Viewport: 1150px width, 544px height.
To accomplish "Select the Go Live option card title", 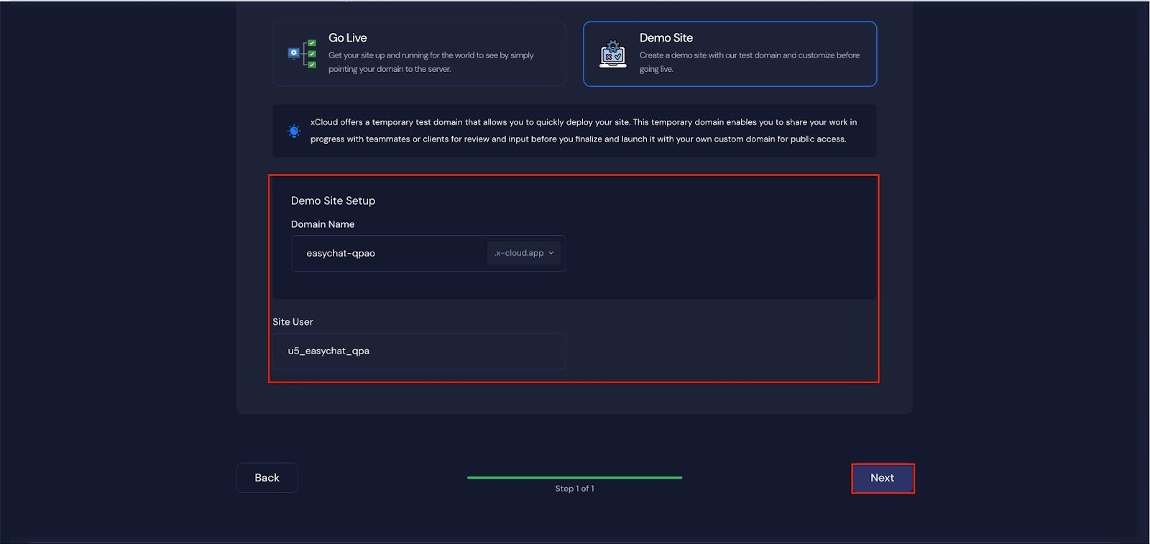I will 347,38.
